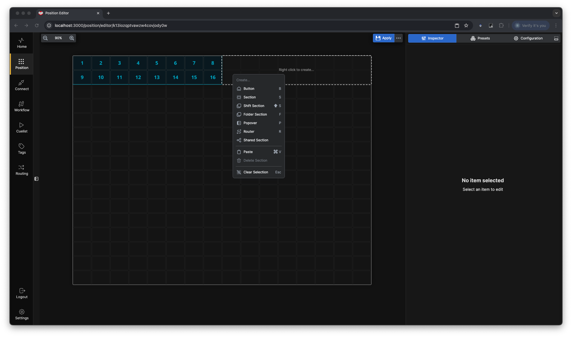Click the Verify it's you profile button
572x337 pixels.
pyautogui.click(x=531, y=25)
